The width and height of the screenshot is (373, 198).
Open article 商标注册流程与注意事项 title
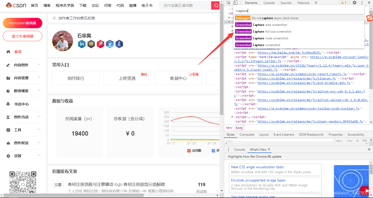(116, 185)
